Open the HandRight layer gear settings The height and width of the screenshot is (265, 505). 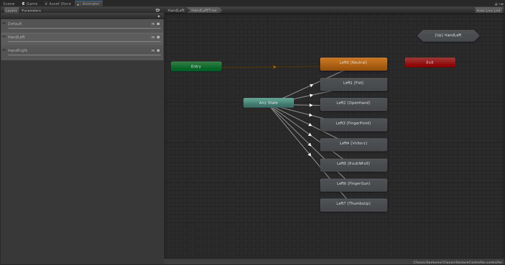coord(158,50)
